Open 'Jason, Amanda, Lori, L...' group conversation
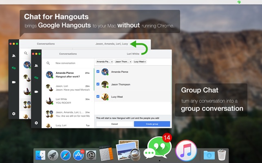Viewport: 262px width, 163px height. coord(68,114)
